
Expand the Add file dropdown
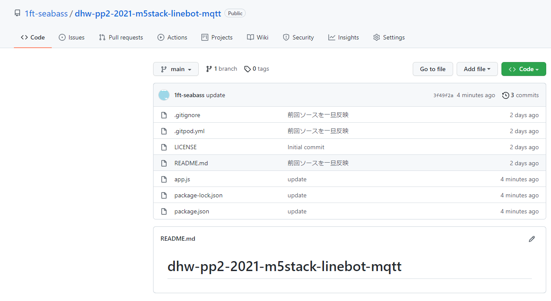[x=477, y=69]
